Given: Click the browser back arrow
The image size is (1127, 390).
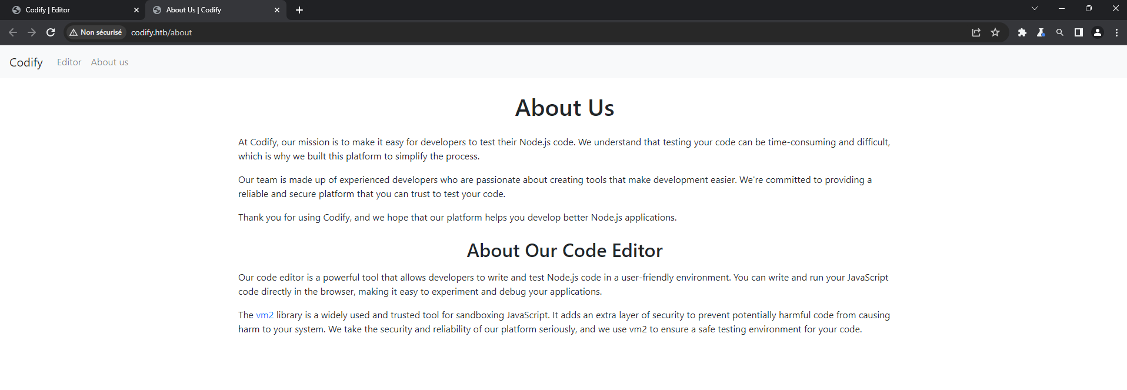Looking at the screenshot, I should pos(13,32).
